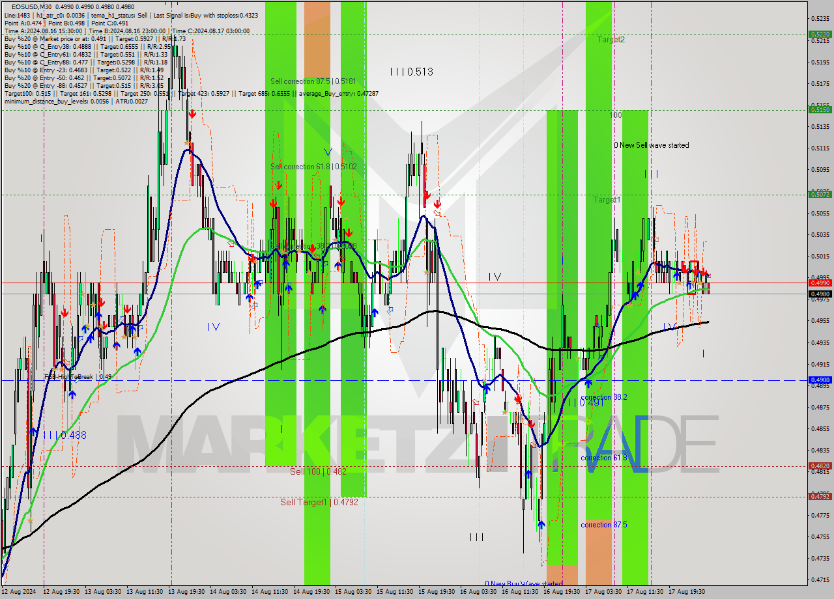Click the blue 0.4900 price tag
The width and height of the screenshot is (834, 599).
point(819,380)
